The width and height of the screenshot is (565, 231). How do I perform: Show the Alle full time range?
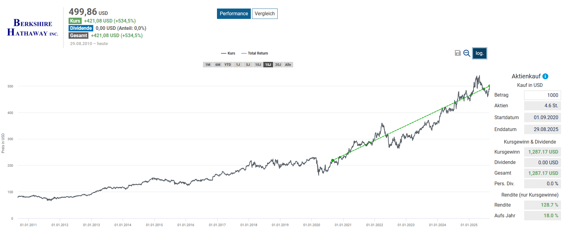[x=288, y=65]
